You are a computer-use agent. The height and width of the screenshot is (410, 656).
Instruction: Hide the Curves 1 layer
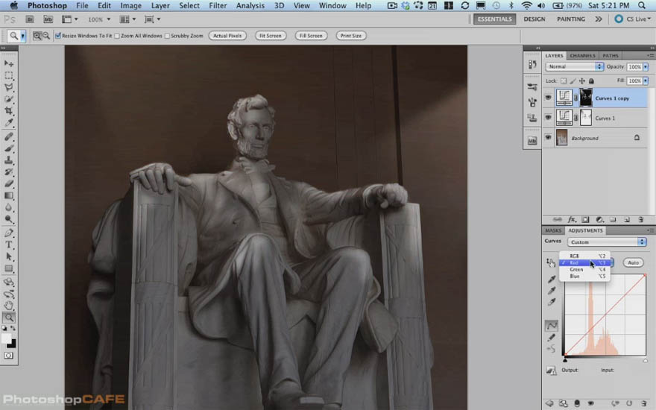(548, 118)
